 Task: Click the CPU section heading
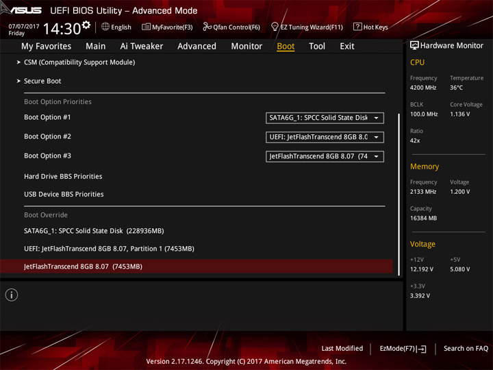point(417,62)
